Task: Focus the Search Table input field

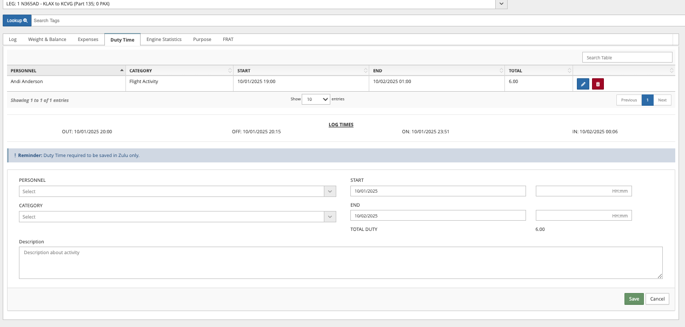Action: pyautogui.click(x=627, y=58)
